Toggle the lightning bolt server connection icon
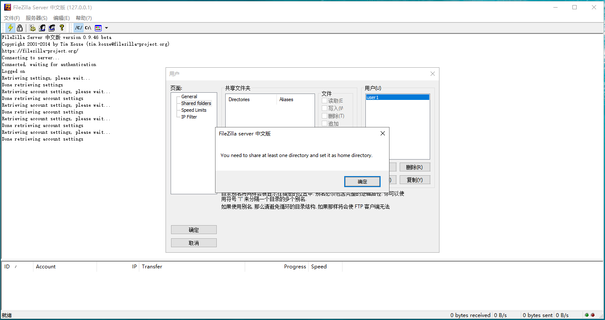This screenshot has height=320, width=605. (x=10, y=28)
